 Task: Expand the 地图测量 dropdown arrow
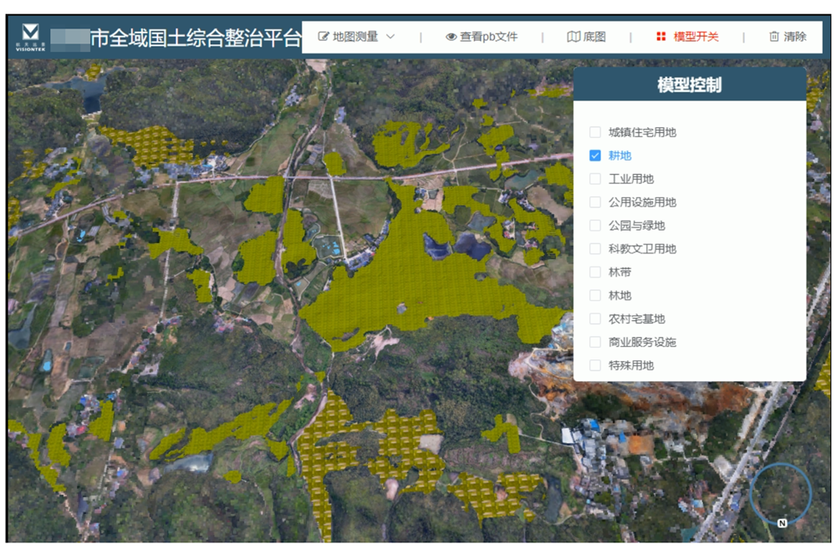(x=390, y=37)
